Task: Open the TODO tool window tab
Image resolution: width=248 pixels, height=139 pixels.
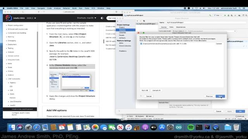Action: [x=130, y=116]
